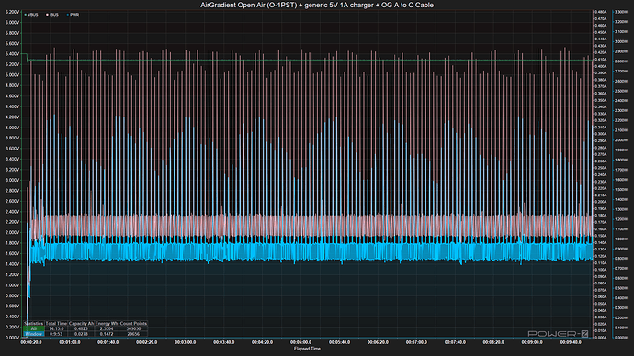Click the Count Points column header
Screen dimensions: 634x356
(133, 323)
